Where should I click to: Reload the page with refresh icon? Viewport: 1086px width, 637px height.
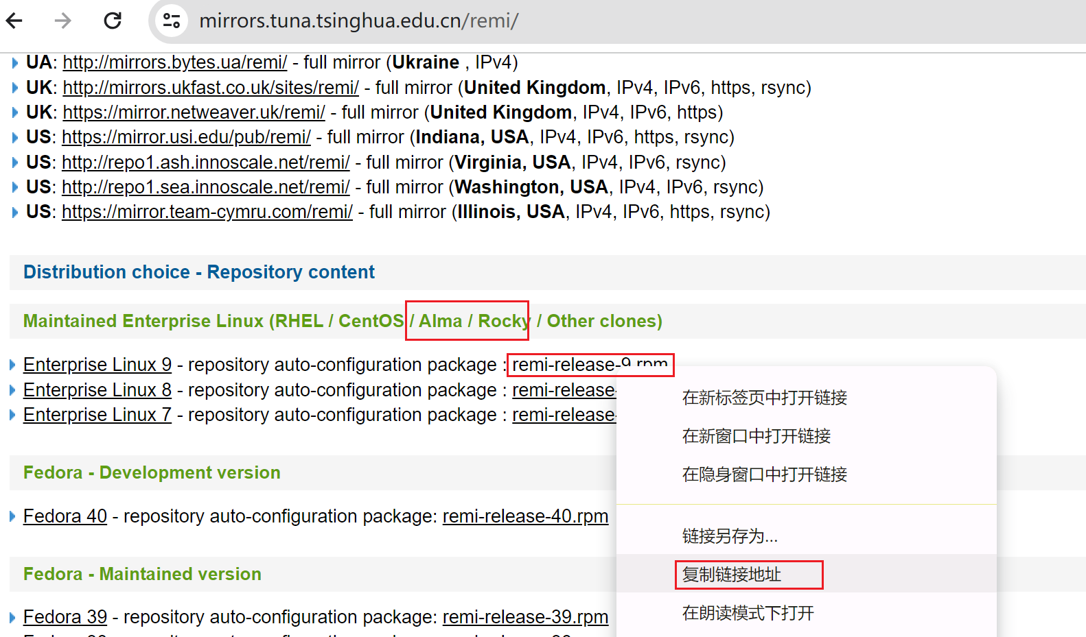(113, 21)
